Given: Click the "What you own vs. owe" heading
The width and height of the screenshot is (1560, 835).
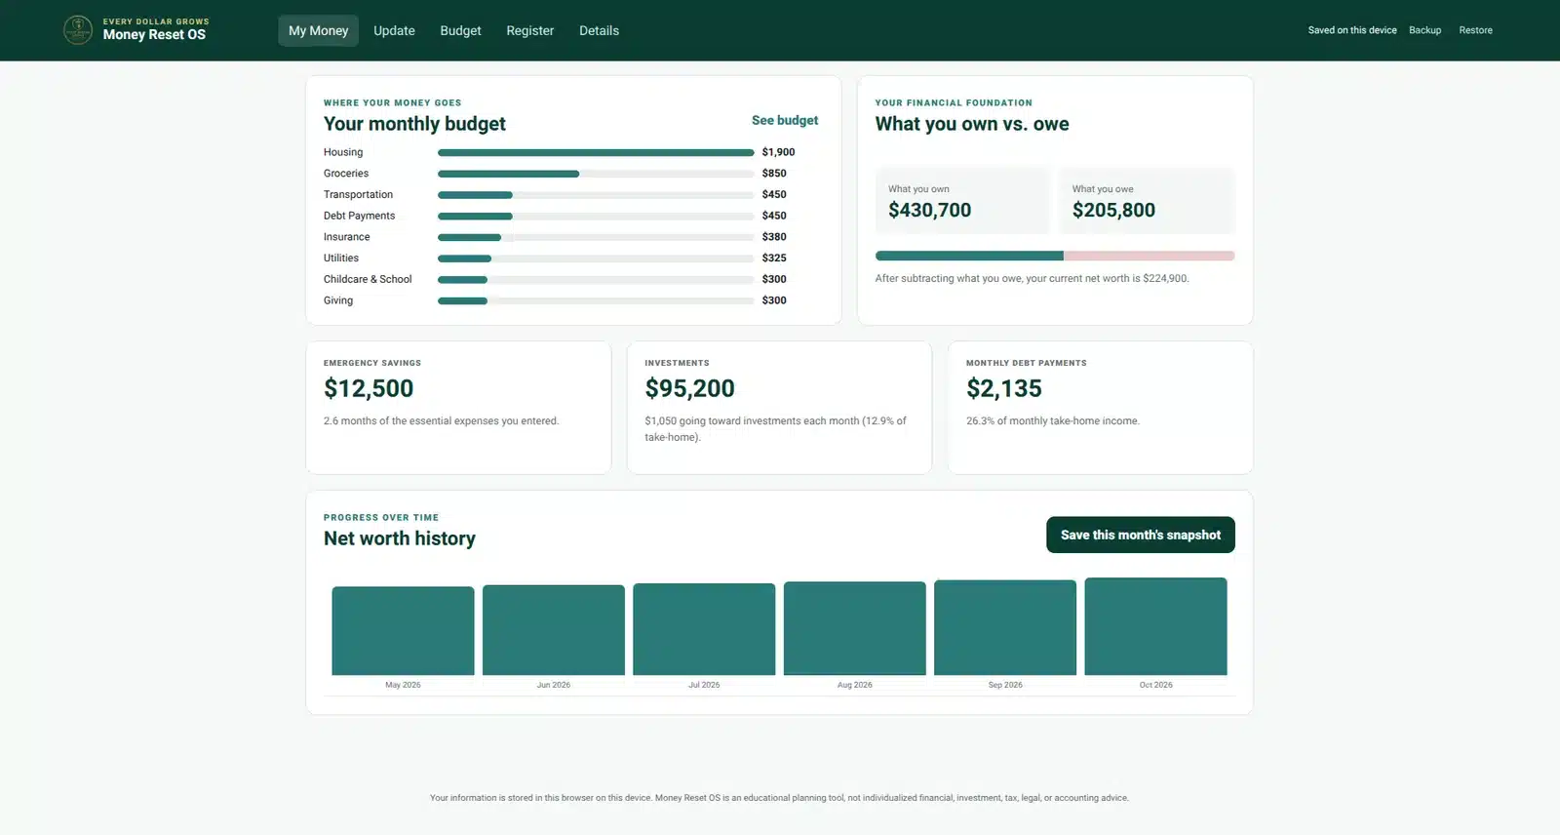Looking at the screenshot, I should pos(972,124).
